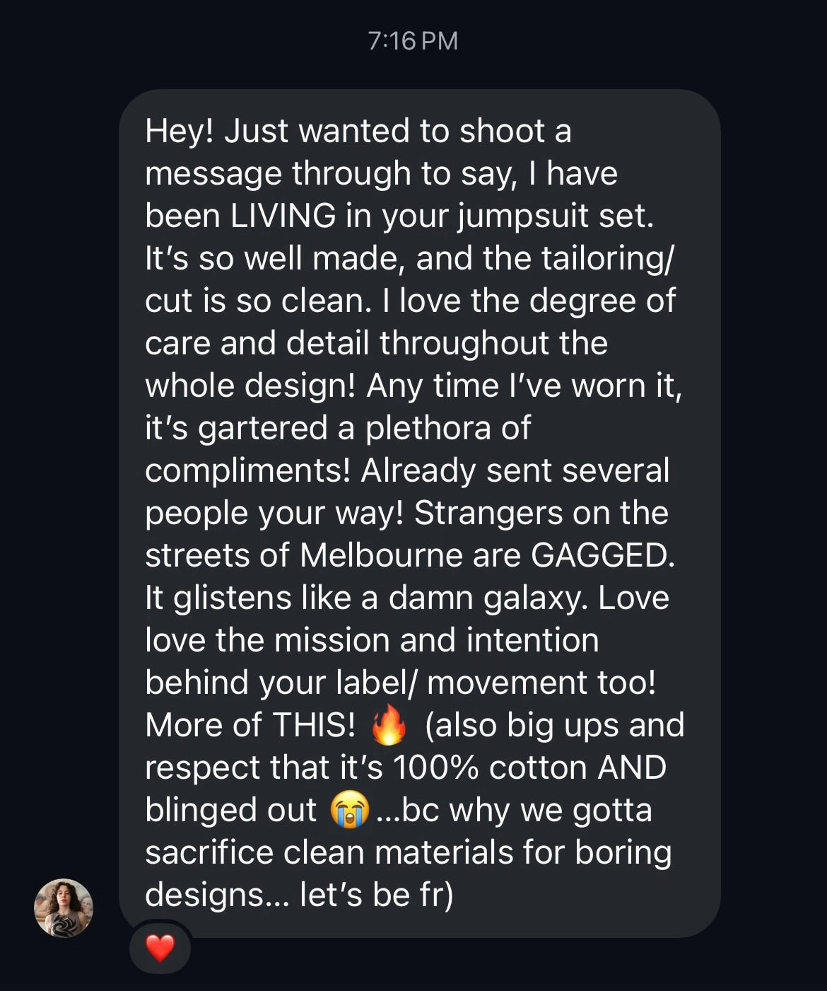Open the sender's profile picture
The image size is (827, 991).
coord(64,908)
